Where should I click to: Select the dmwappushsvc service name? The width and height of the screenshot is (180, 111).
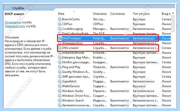click(73, 43)
